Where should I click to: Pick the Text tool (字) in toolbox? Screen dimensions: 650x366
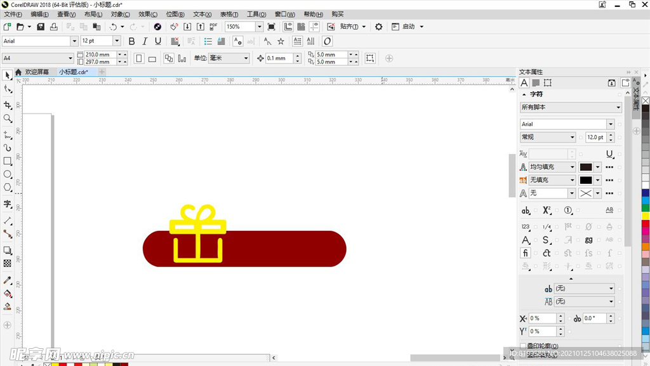[8, 204]
